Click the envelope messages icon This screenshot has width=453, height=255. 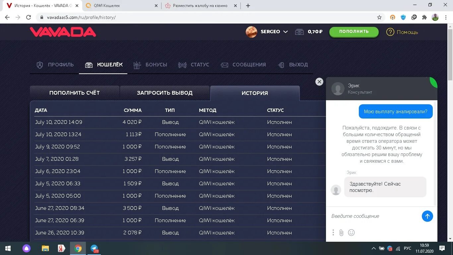225,65
